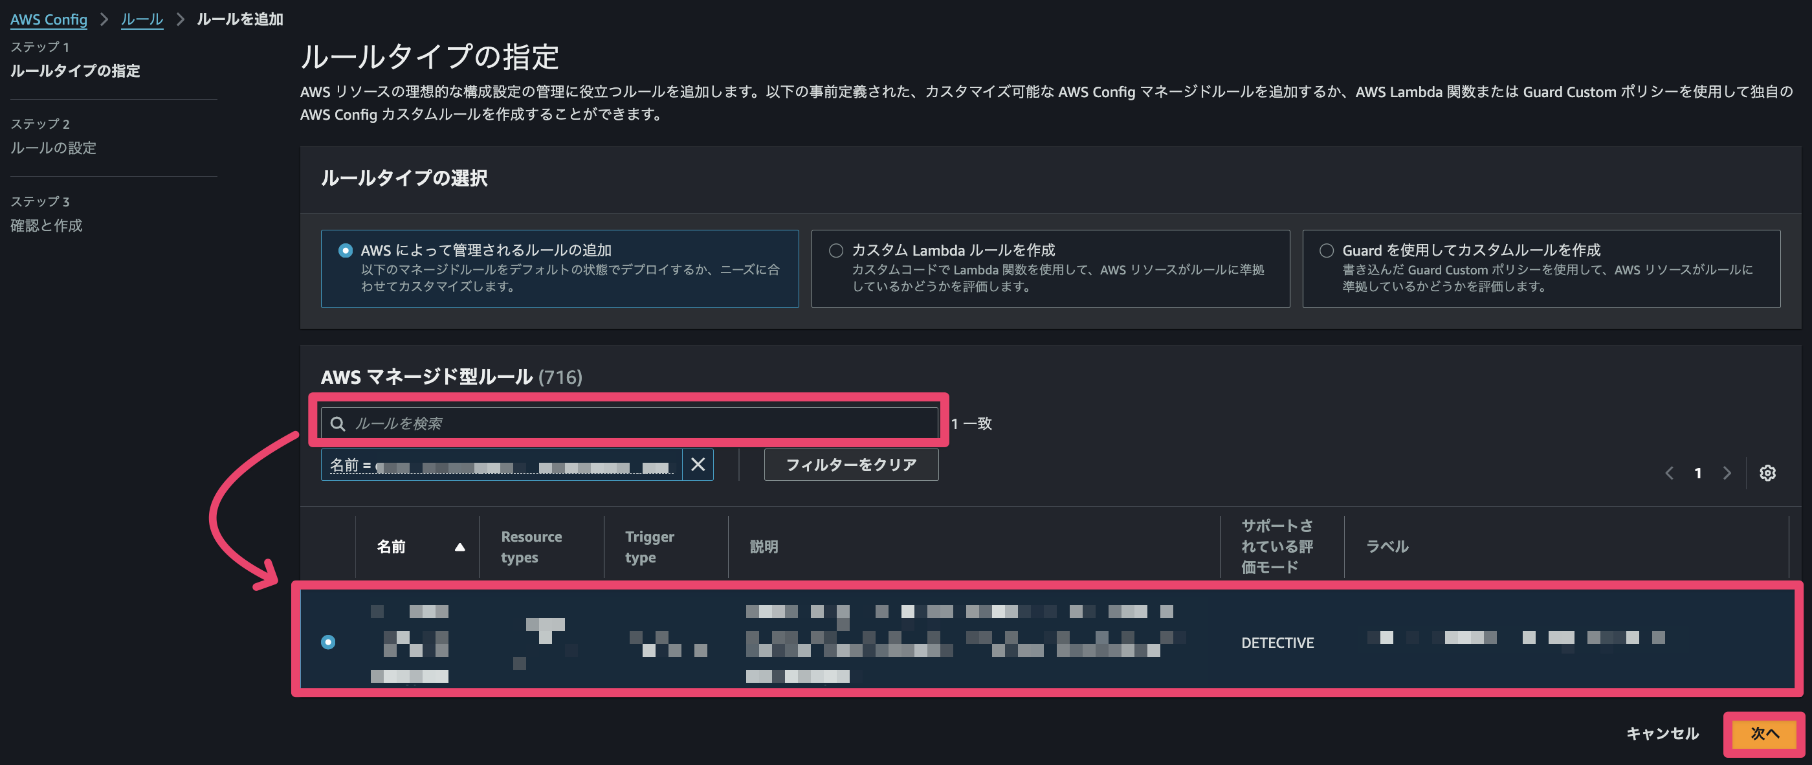
Task: Click the search magnifier icon in the rule search box
Action: pos(339,423)
